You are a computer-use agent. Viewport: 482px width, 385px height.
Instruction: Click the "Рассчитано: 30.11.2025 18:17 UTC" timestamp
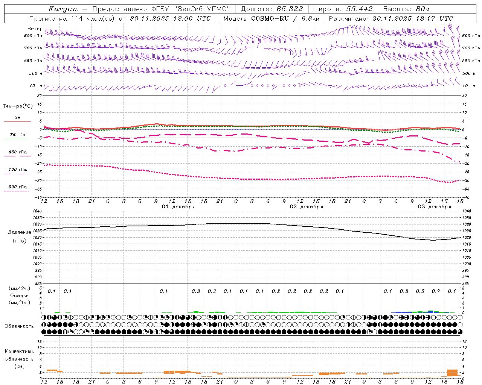click(391, 18)
